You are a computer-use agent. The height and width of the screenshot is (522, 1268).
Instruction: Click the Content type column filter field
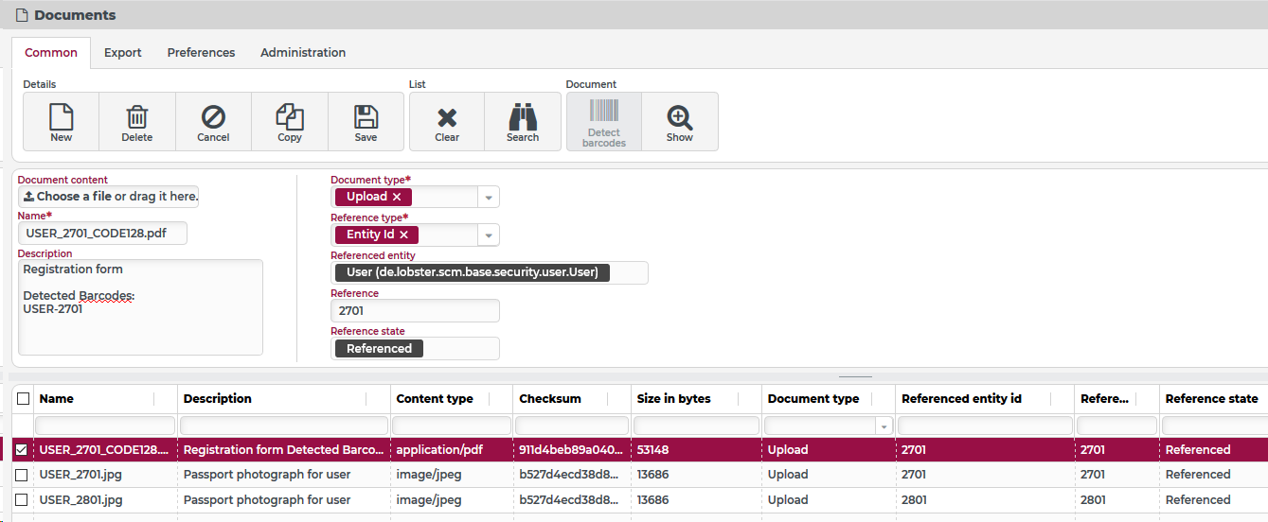tap(452, 426)
